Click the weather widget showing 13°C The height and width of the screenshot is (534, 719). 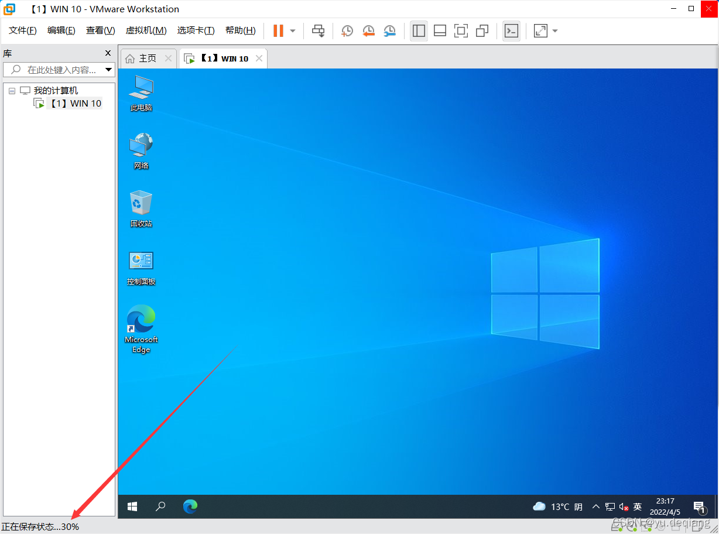click(x=557, y=506)
